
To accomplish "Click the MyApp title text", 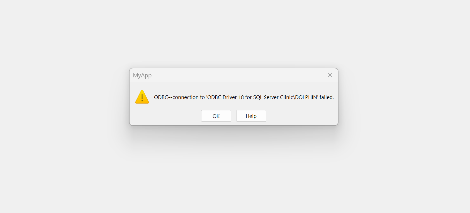I will [142, 75].
